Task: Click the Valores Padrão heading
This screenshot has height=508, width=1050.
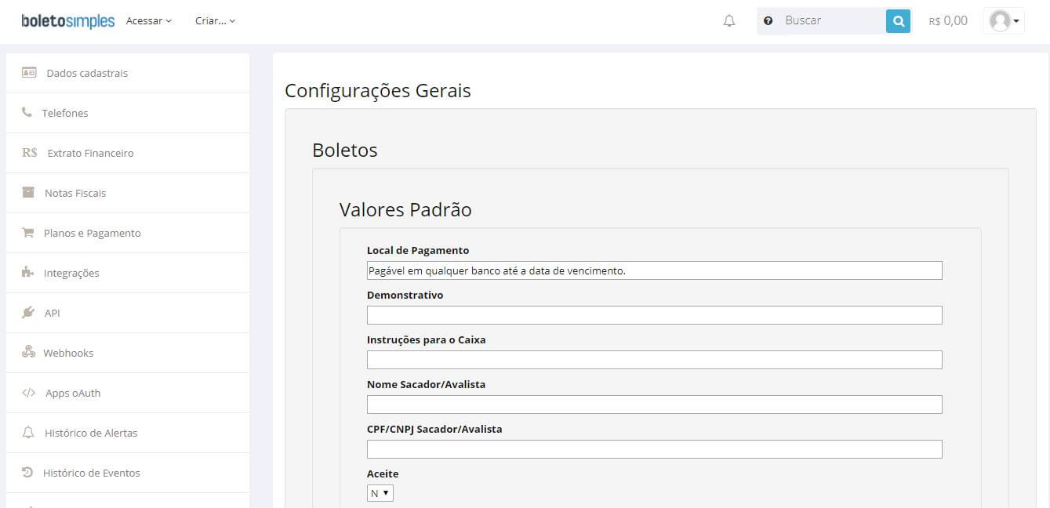Action: click(405, 209)
